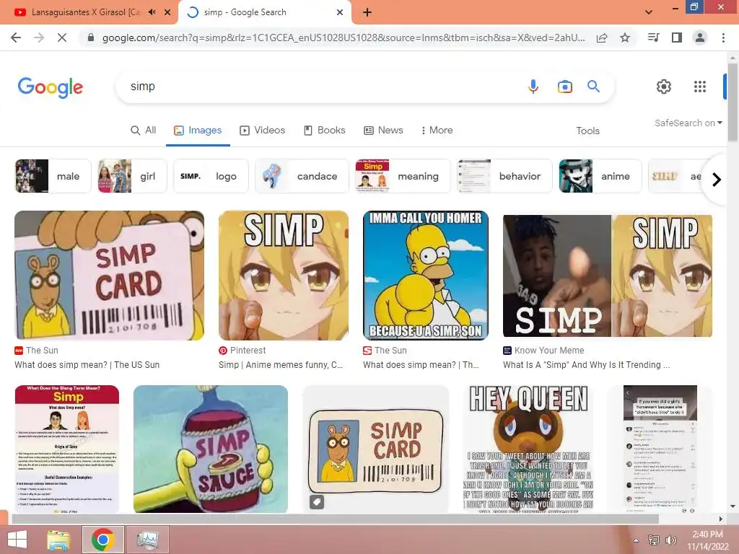Open 'What does simp mean? | The US Sun' link

[x=87, y=364]
